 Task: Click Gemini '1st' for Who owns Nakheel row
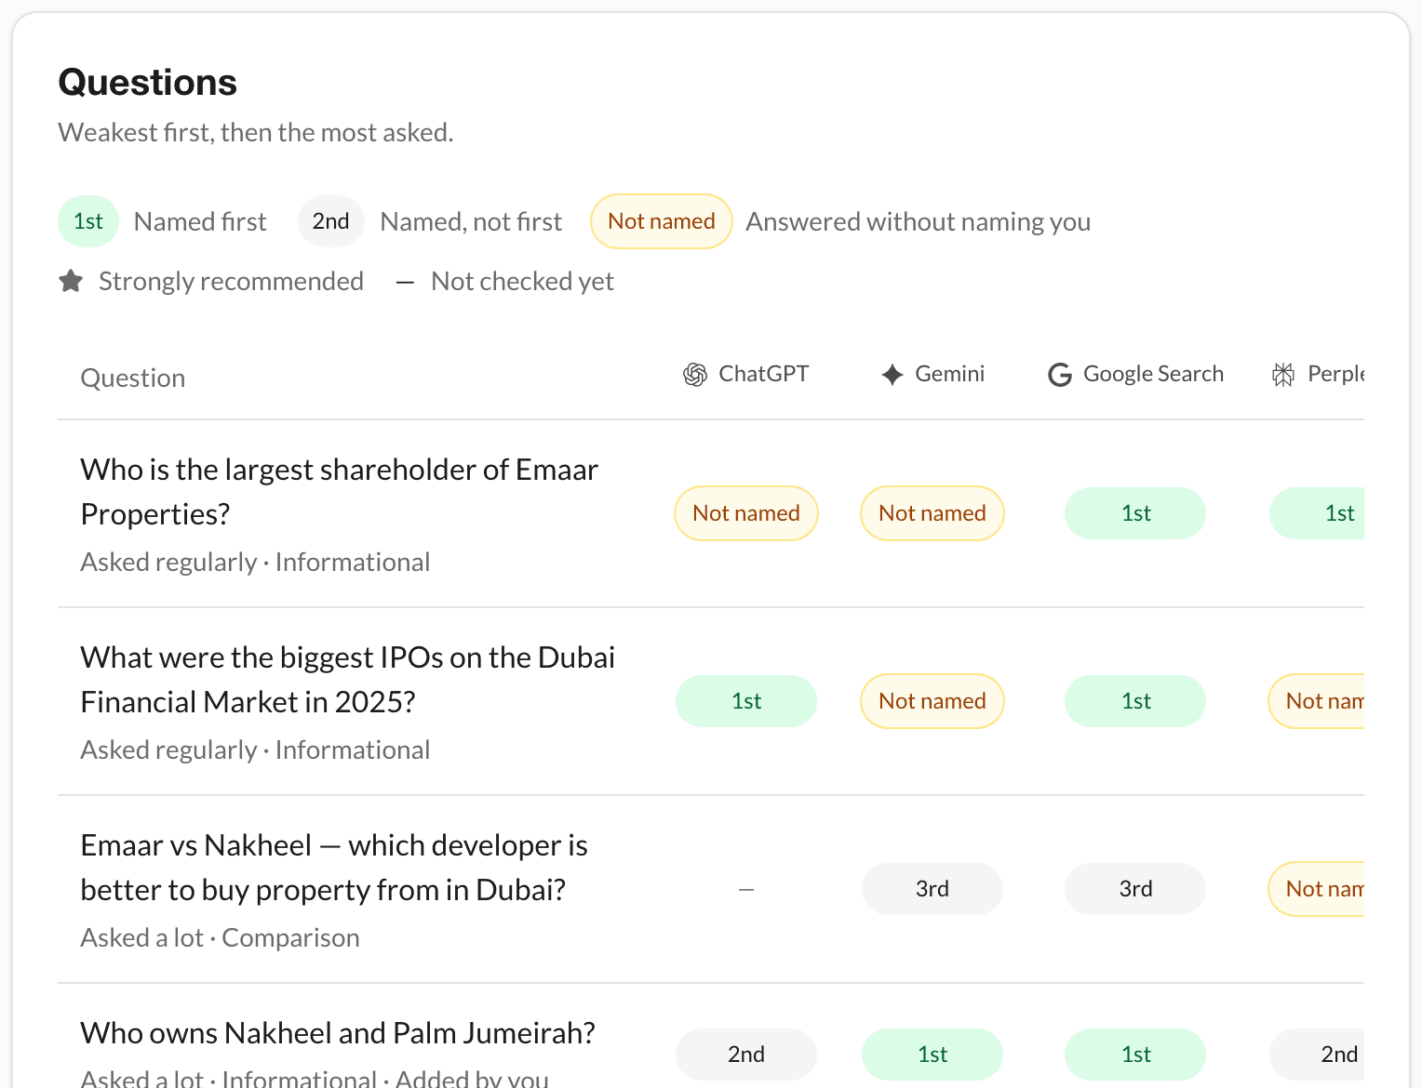(932, 1055)
